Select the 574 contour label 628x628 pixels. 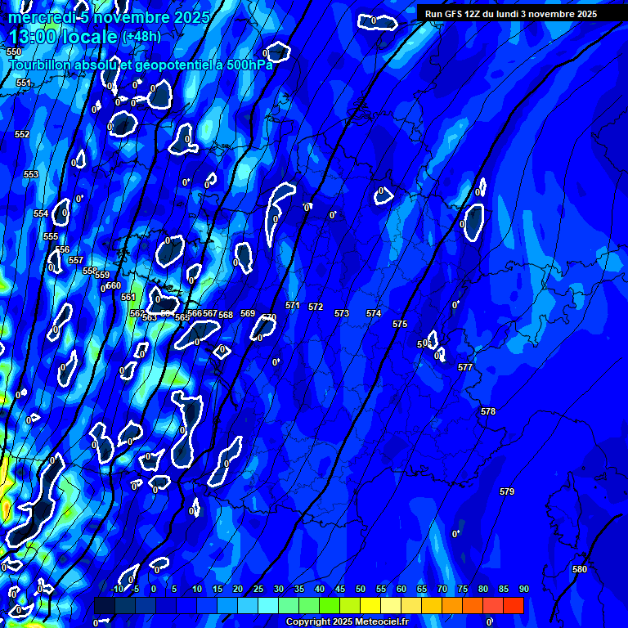pyautogui.click(x=374, y=313)
